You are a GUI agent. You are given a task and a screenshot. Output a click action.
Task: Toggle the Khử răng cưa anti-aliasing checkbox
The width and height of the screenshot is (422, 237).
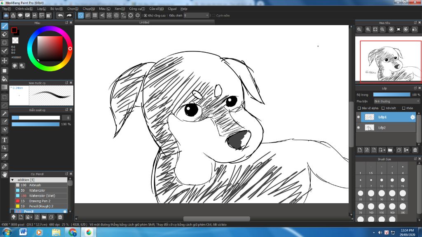click(145, 16)
